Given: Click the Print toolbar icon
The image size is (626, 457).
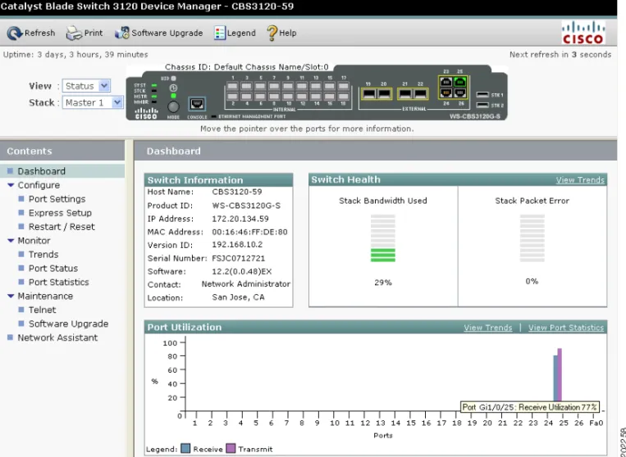Looking at the screenshot, I should click(x=74, y=34).
